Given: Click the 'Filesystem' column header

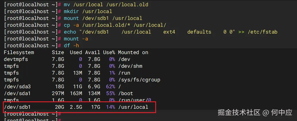Looking at the screenshot, I should point(19,52).
